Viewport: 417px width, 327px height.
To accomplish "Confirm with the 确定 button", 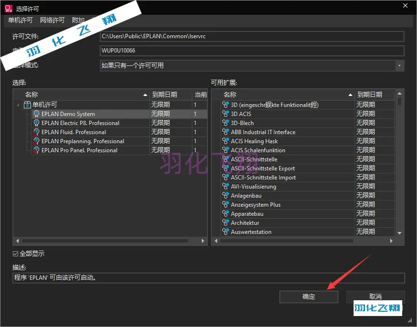I will tap(309, 296).
